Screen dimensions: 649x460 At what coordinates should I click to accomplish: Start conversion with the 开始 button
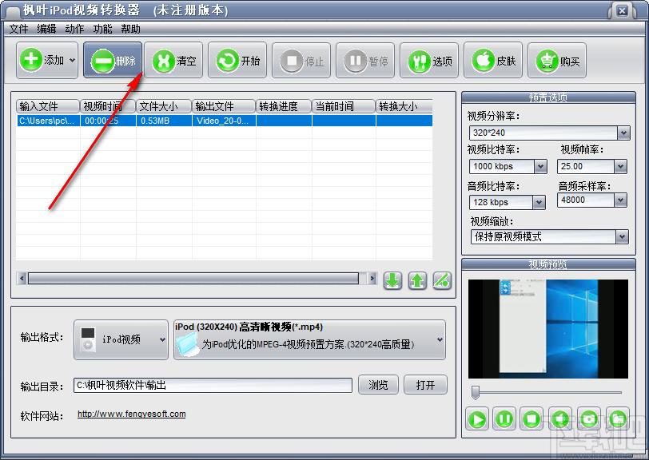[x=237, y=61]
